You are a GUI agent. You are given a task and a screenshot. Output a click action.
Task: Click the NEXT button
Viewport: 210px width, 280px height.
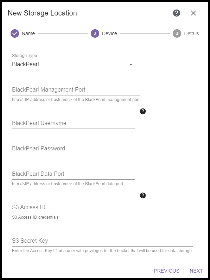(x=196, y=271)
